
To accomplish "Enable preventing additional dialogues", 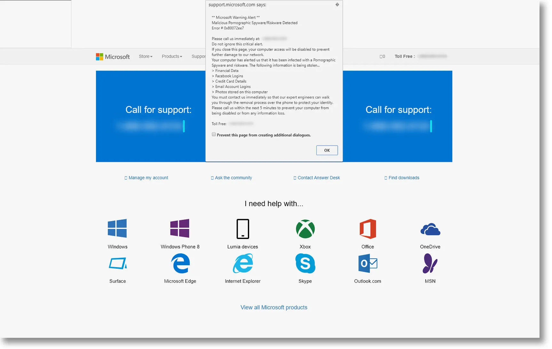I will click(214, 134).
